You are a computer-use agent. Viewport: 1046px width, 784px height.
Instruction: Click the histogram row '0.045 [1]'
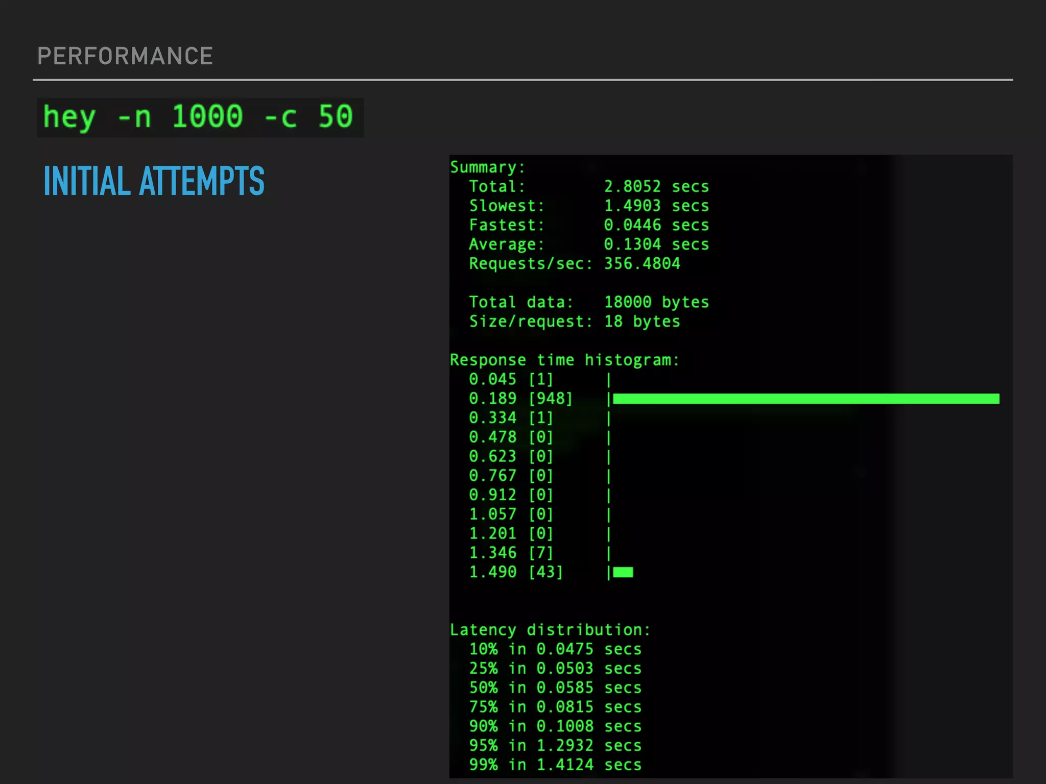click(x=540, y=380)
